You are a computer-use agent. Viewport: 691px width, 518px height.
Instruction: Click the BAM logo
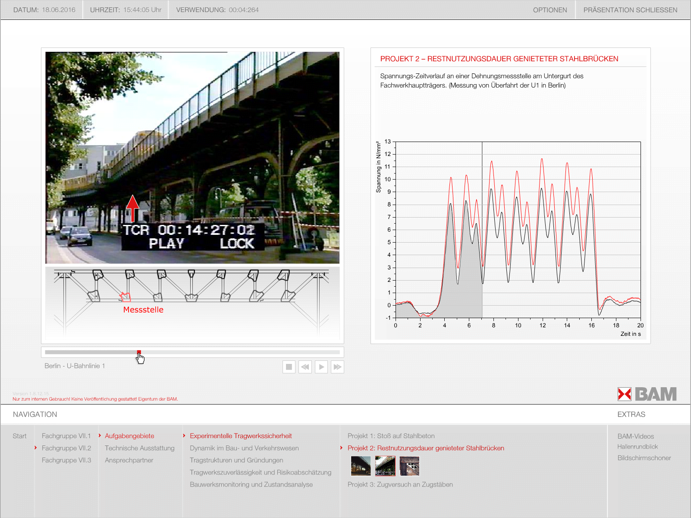tap(647, 394)
